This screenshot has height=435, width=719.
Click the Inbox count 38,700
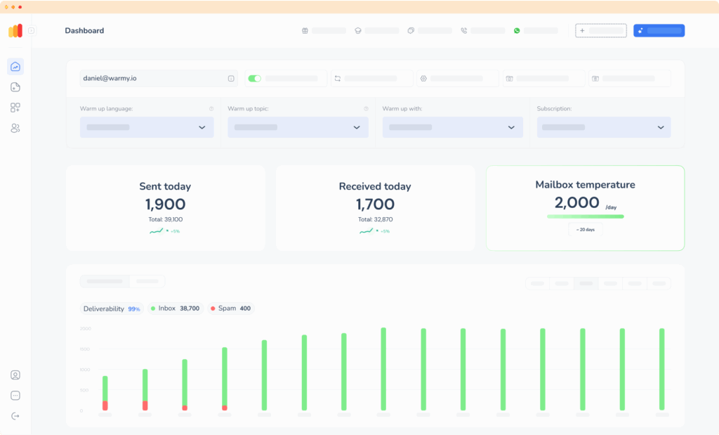(x=190, y=309)
